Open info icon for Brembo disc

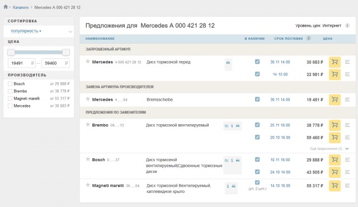232,126
